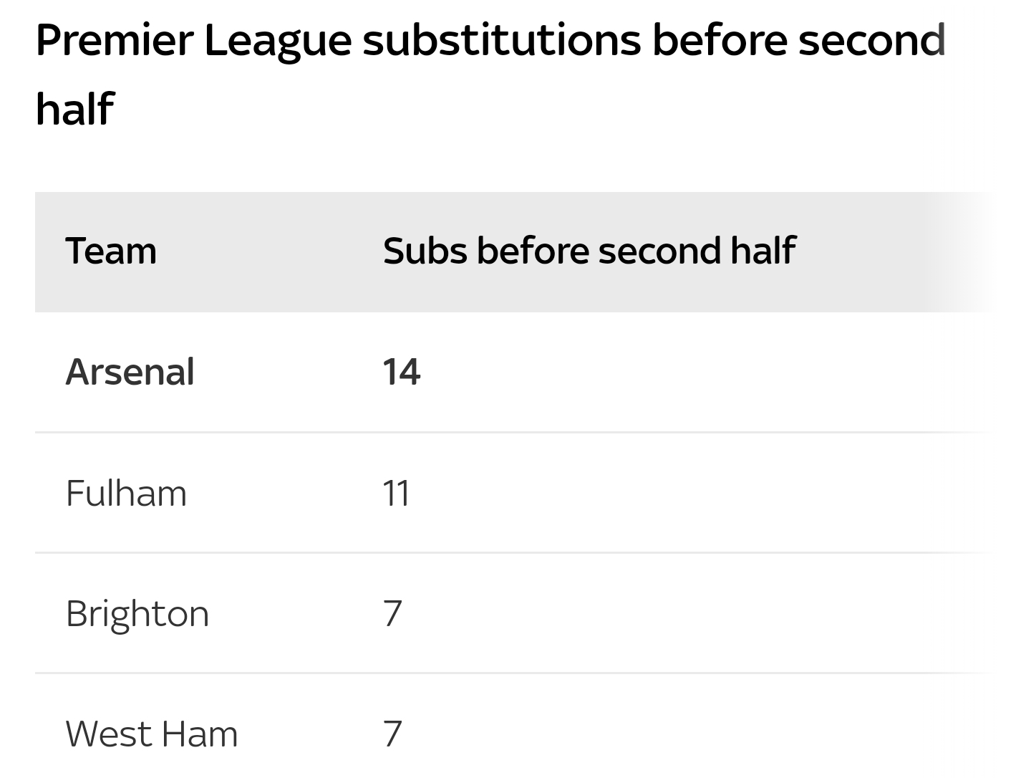
Task: Select the West Ham team name cell
Action: point(151,734)
